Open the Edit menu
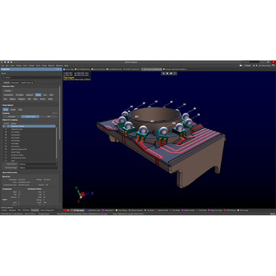276x276 pixels. (7, 66)
